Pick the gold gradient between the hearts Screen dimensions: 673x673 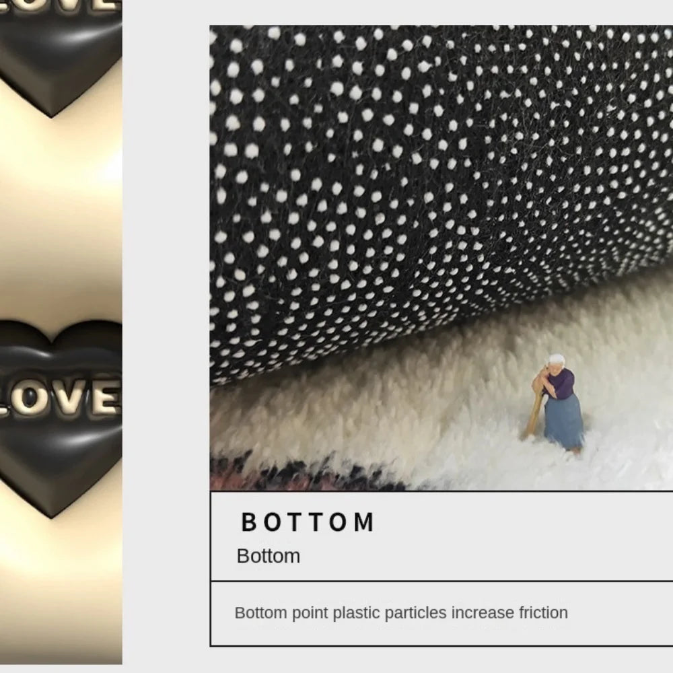pos(60,219)
